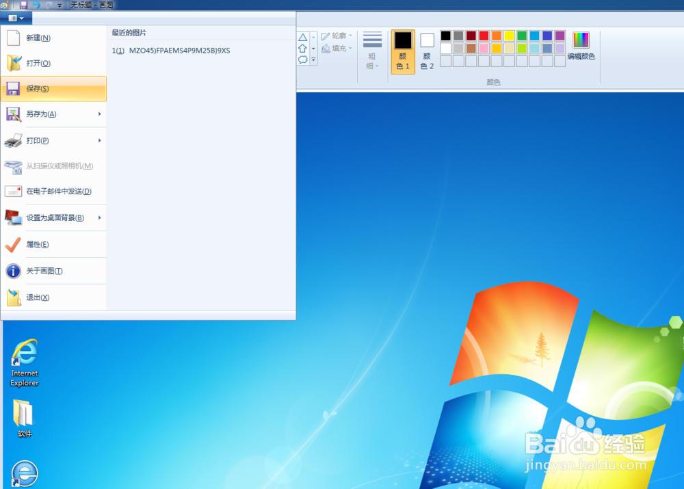Pick the black palette swatch
This screenshot has height=489, width=684.
pyautogui.click(x=445, y=36)
